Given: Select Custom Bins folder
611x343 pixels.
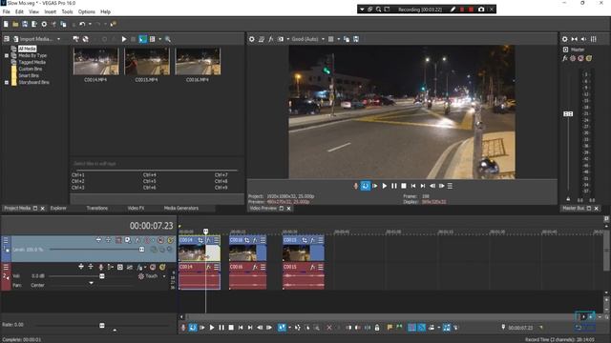Looking at the screenshot, I should 30,69.
